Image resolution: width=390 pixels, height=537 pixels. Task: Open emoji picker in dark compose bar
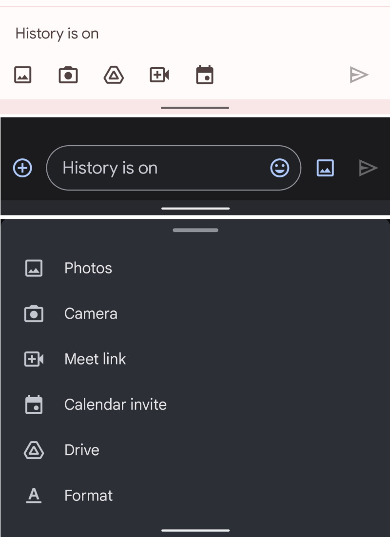tap(280, 168)
